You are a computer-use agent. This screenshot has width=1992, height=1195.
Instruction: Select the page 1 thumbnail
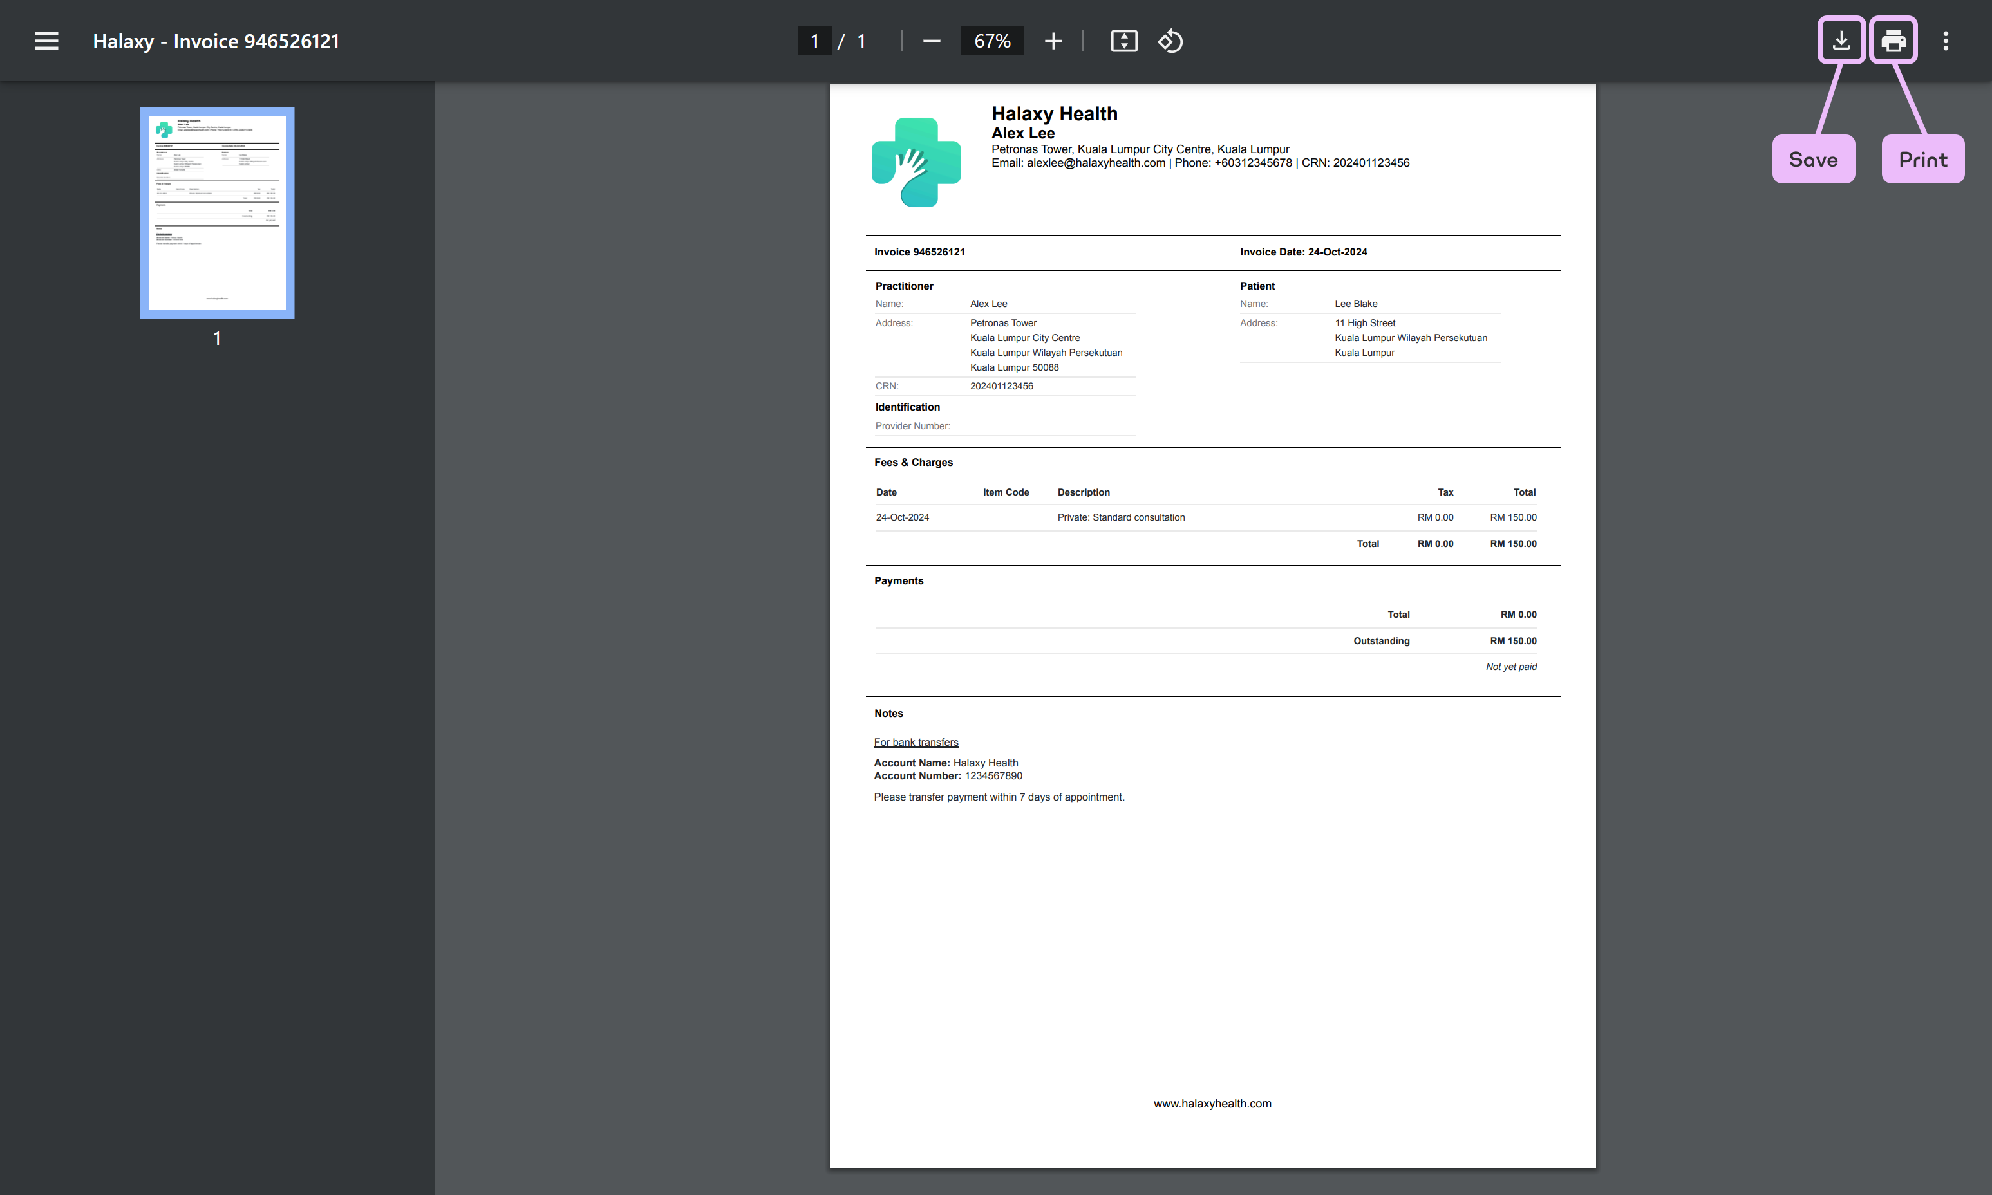tap(217, 212)
